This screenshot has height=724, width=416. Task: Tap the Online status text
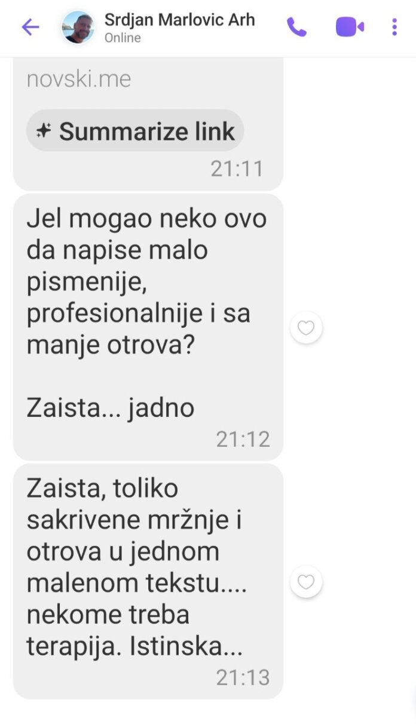123,38
